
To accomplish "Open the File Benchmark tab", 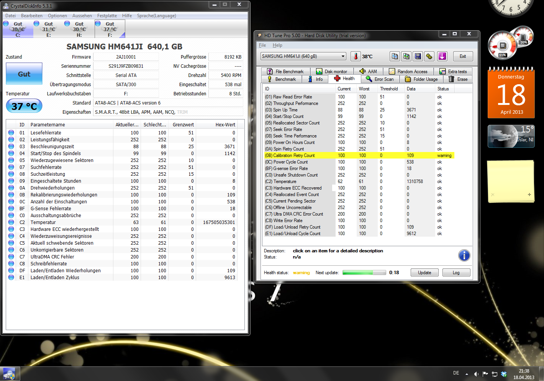I will (285, 72).
